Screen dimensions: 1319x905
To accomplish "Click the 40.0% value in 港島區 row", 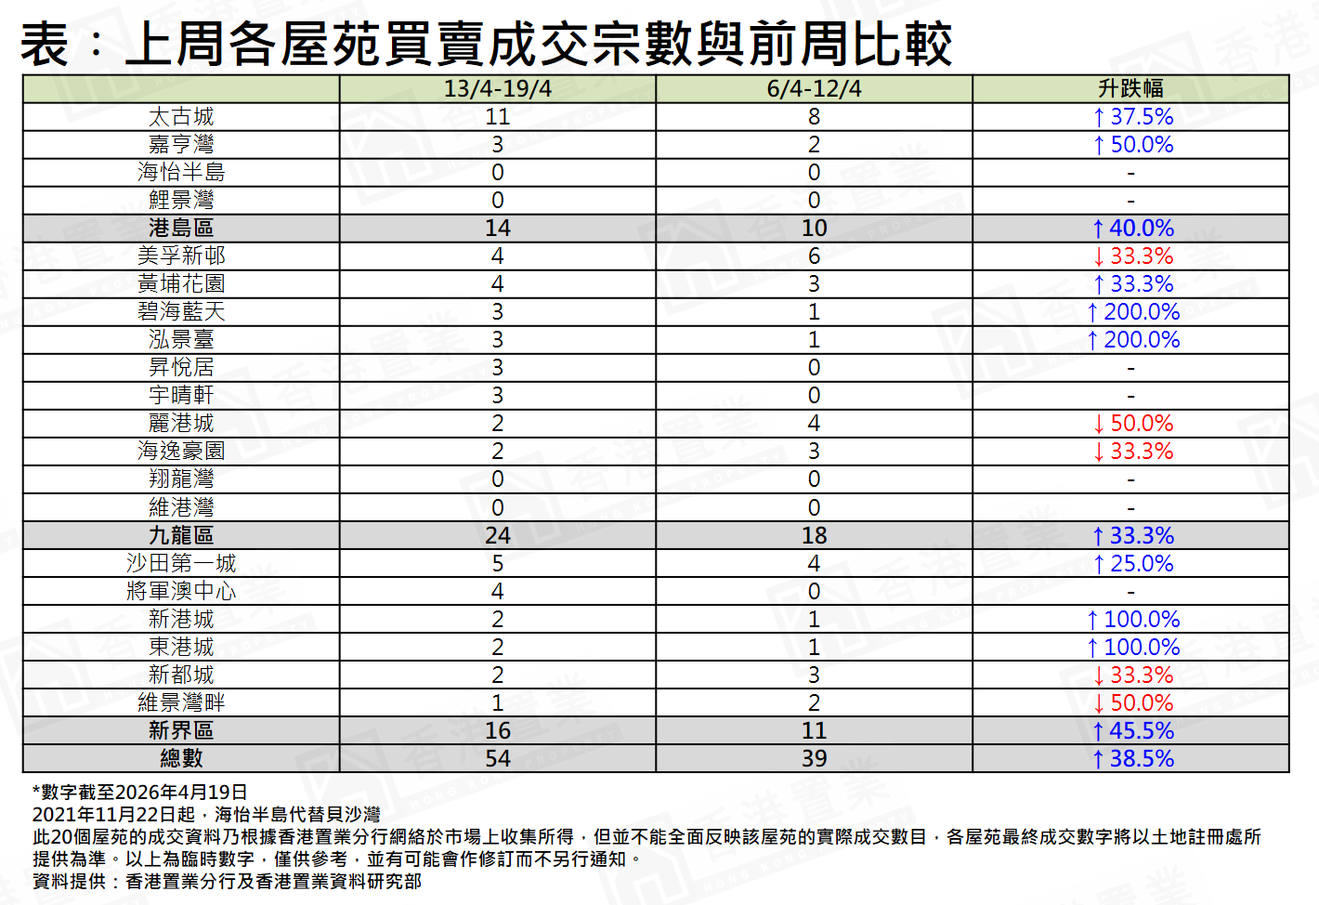I will tap(1141, 229).
